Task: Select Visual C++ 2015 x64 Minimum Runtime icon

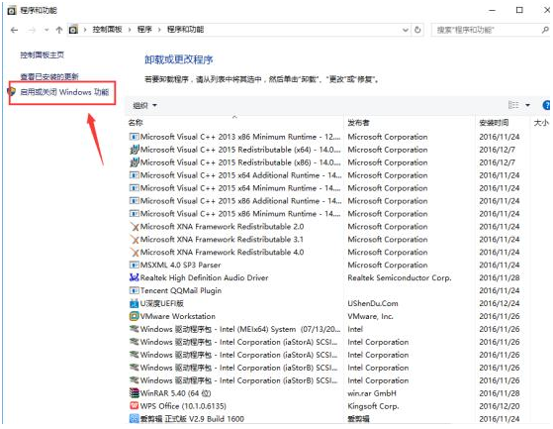Action: coord(134,188)
